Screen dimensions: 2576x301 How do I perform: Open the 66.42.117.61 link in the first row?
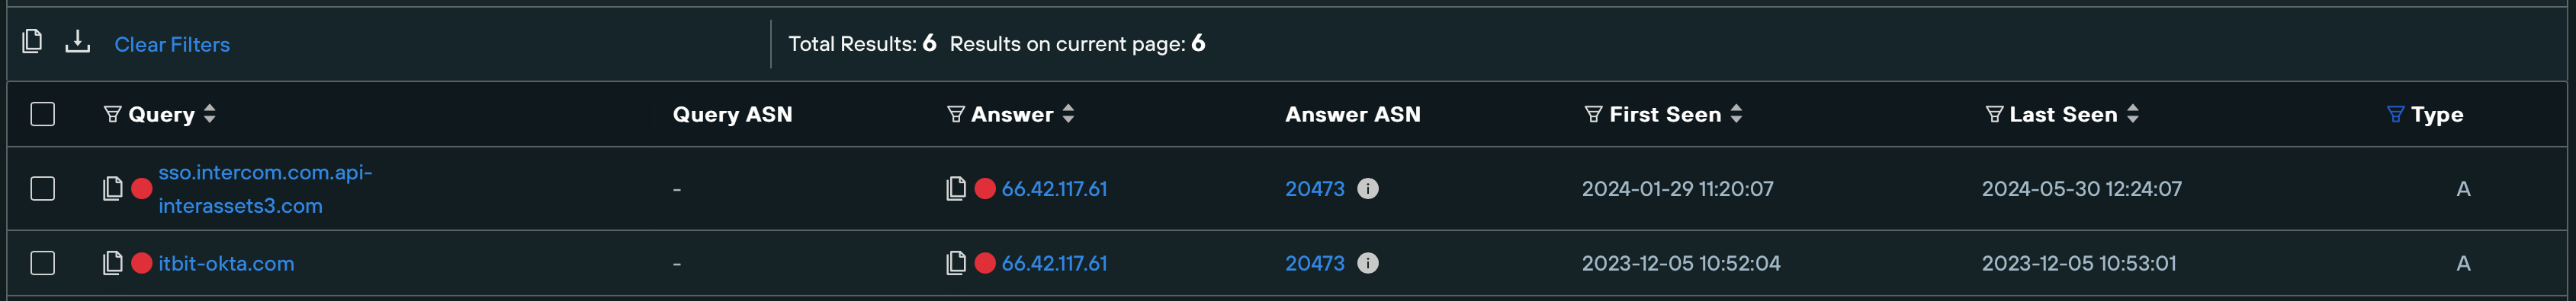click(1054, 189)
